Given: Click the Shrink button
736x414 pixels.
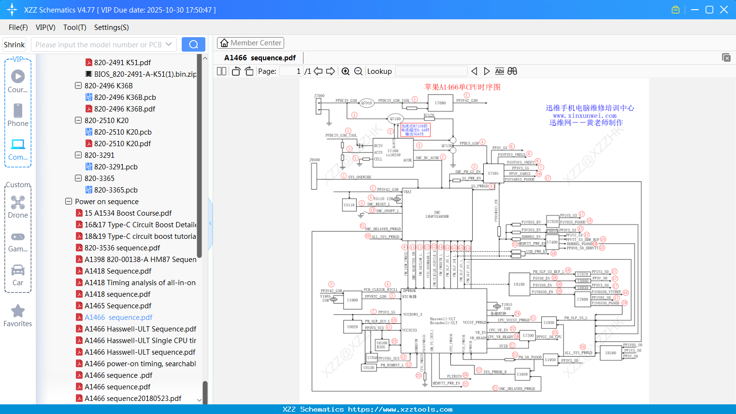Looking at the screenshot, I should (x=14, y=44).
